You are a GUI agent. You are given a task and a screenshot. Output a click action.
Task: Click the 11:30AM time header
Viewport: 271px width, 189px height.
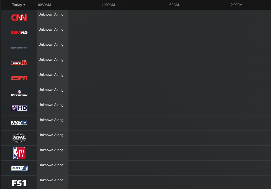(x=172, y=5)
